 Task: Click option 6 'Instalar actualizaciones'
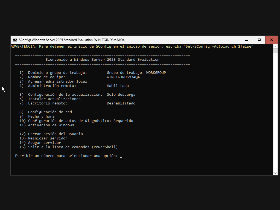(50, 99)
